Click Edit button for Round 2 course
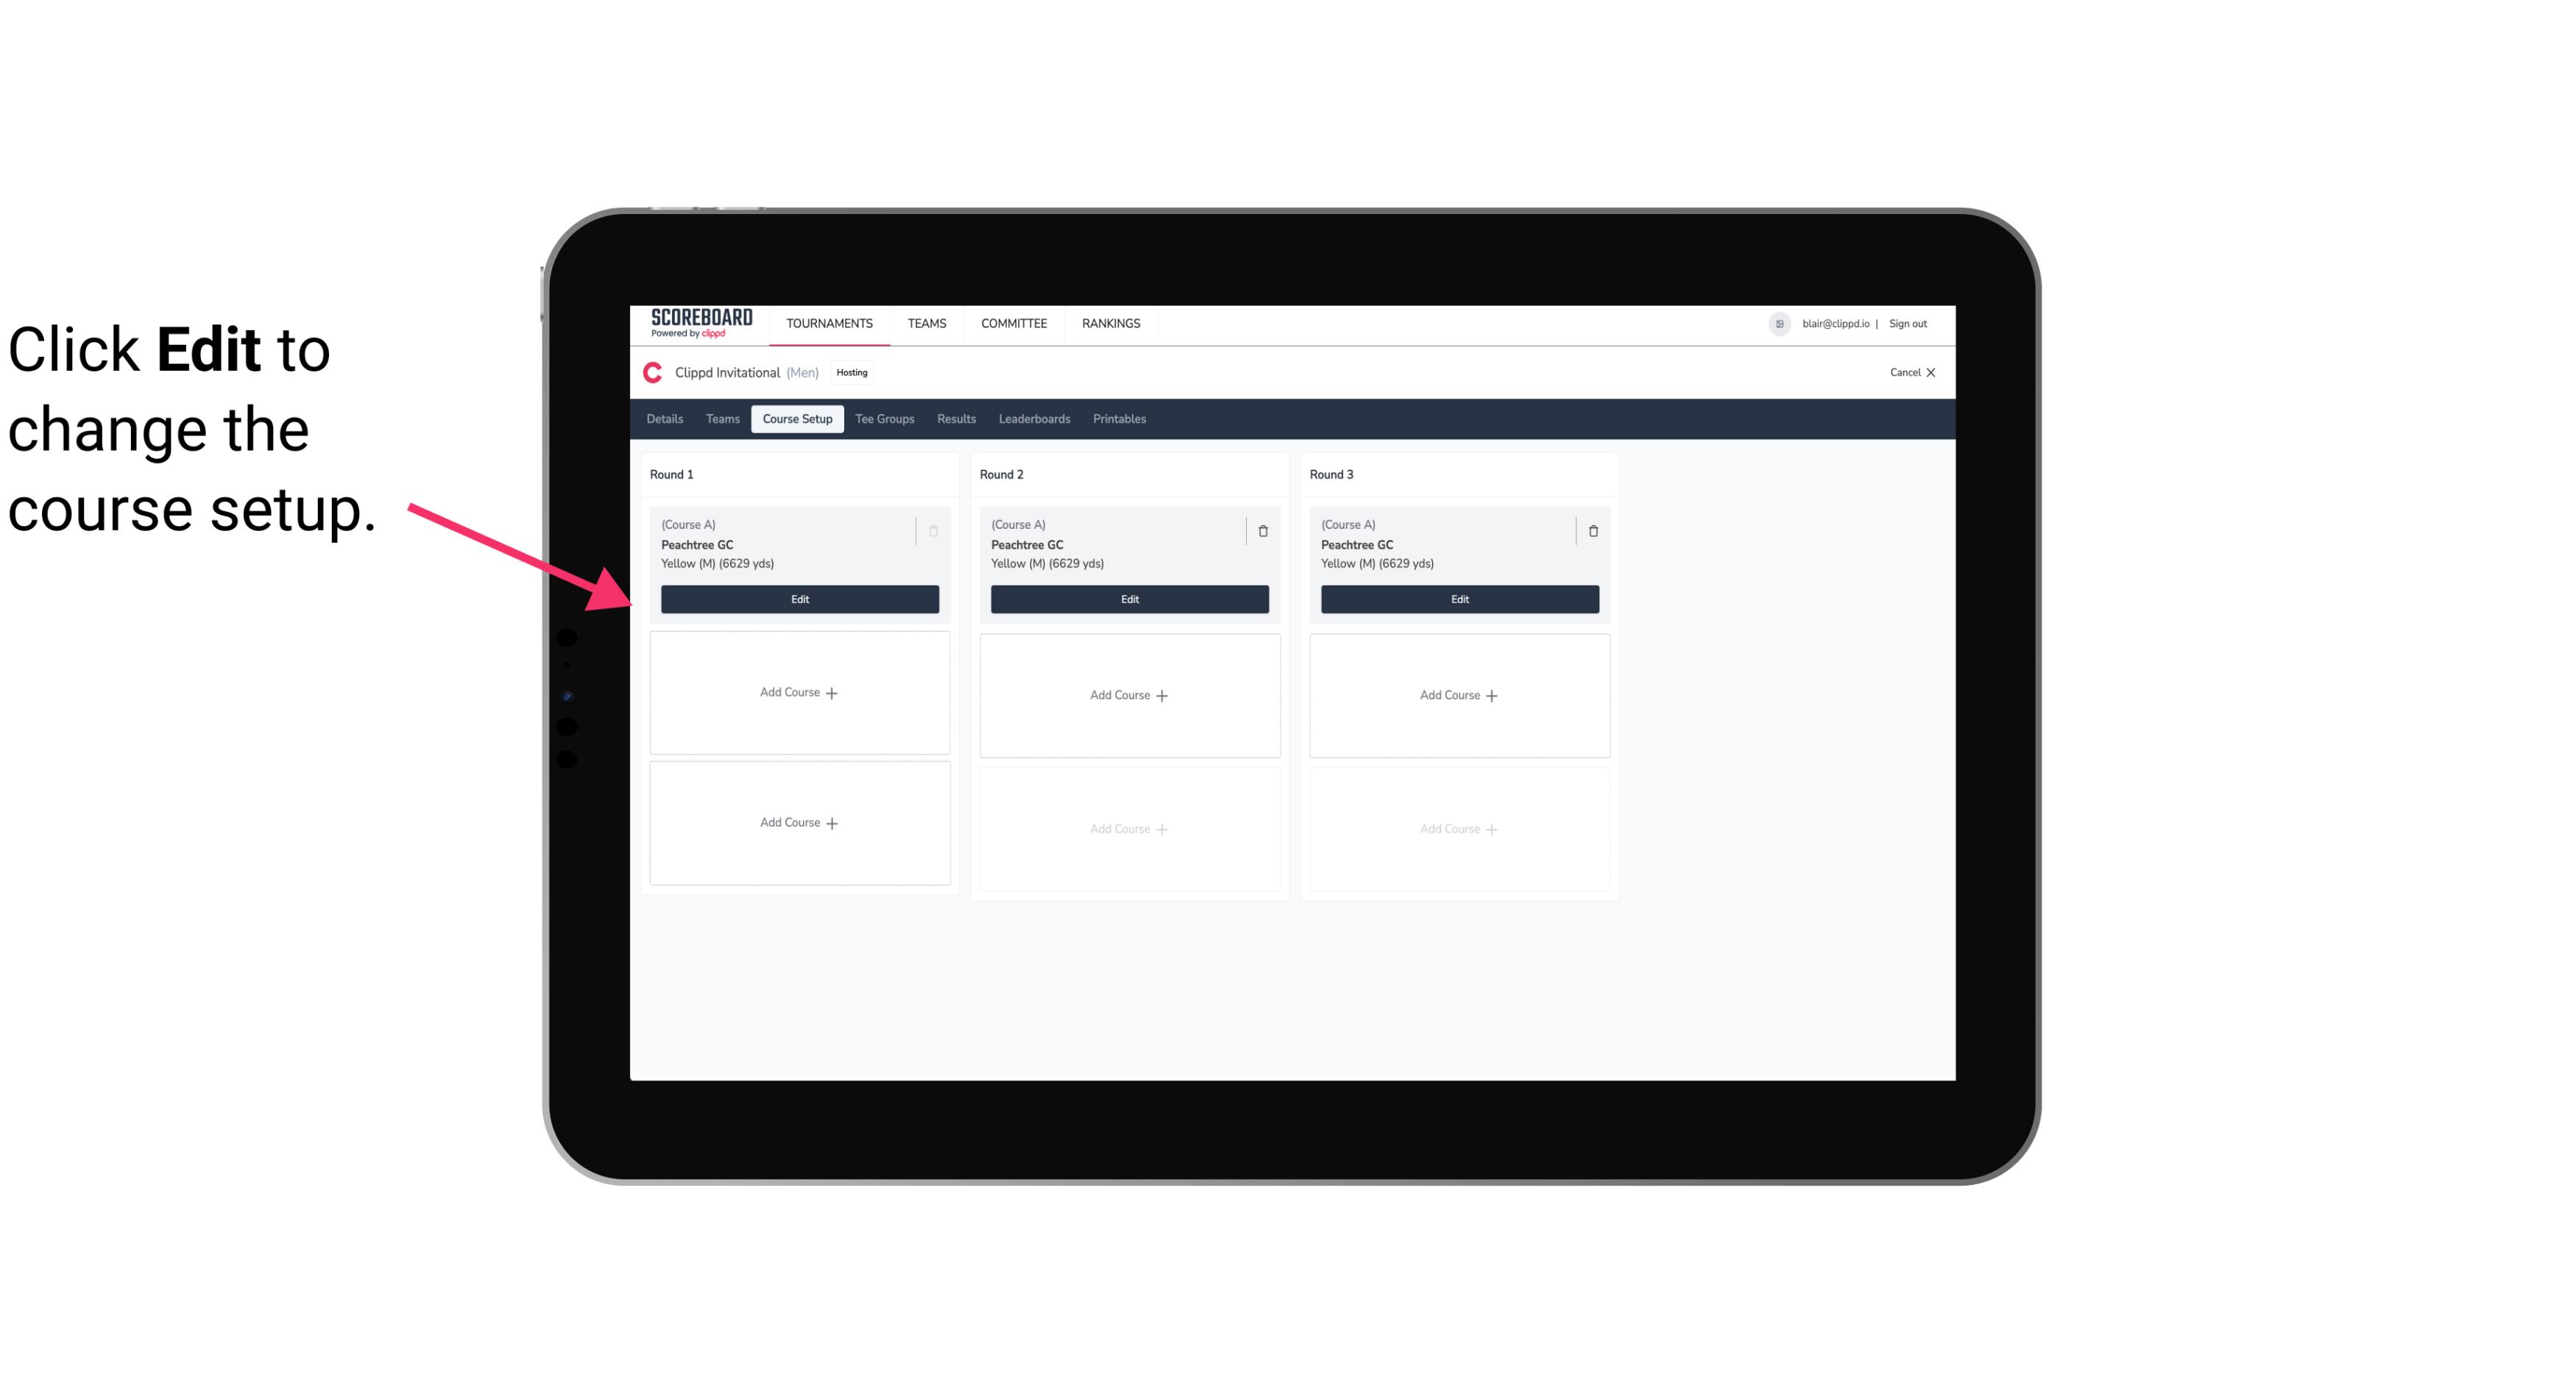This screenshot has width=2576, height=1385. tap(1129, 599)
